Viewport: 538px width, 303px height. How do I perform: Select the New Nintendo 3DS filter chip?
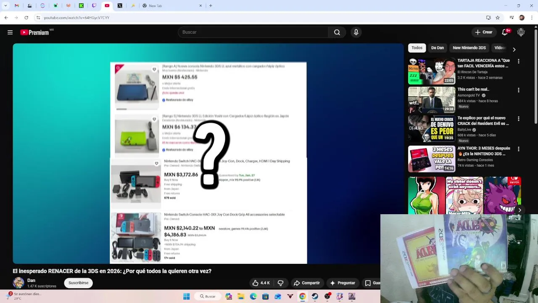tap(469, 48)
